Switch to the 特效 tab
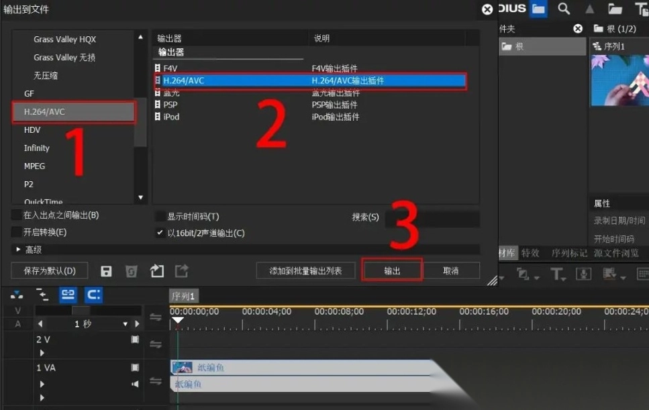The height and width of the screenshot is (410, 649). pos(530,253)
